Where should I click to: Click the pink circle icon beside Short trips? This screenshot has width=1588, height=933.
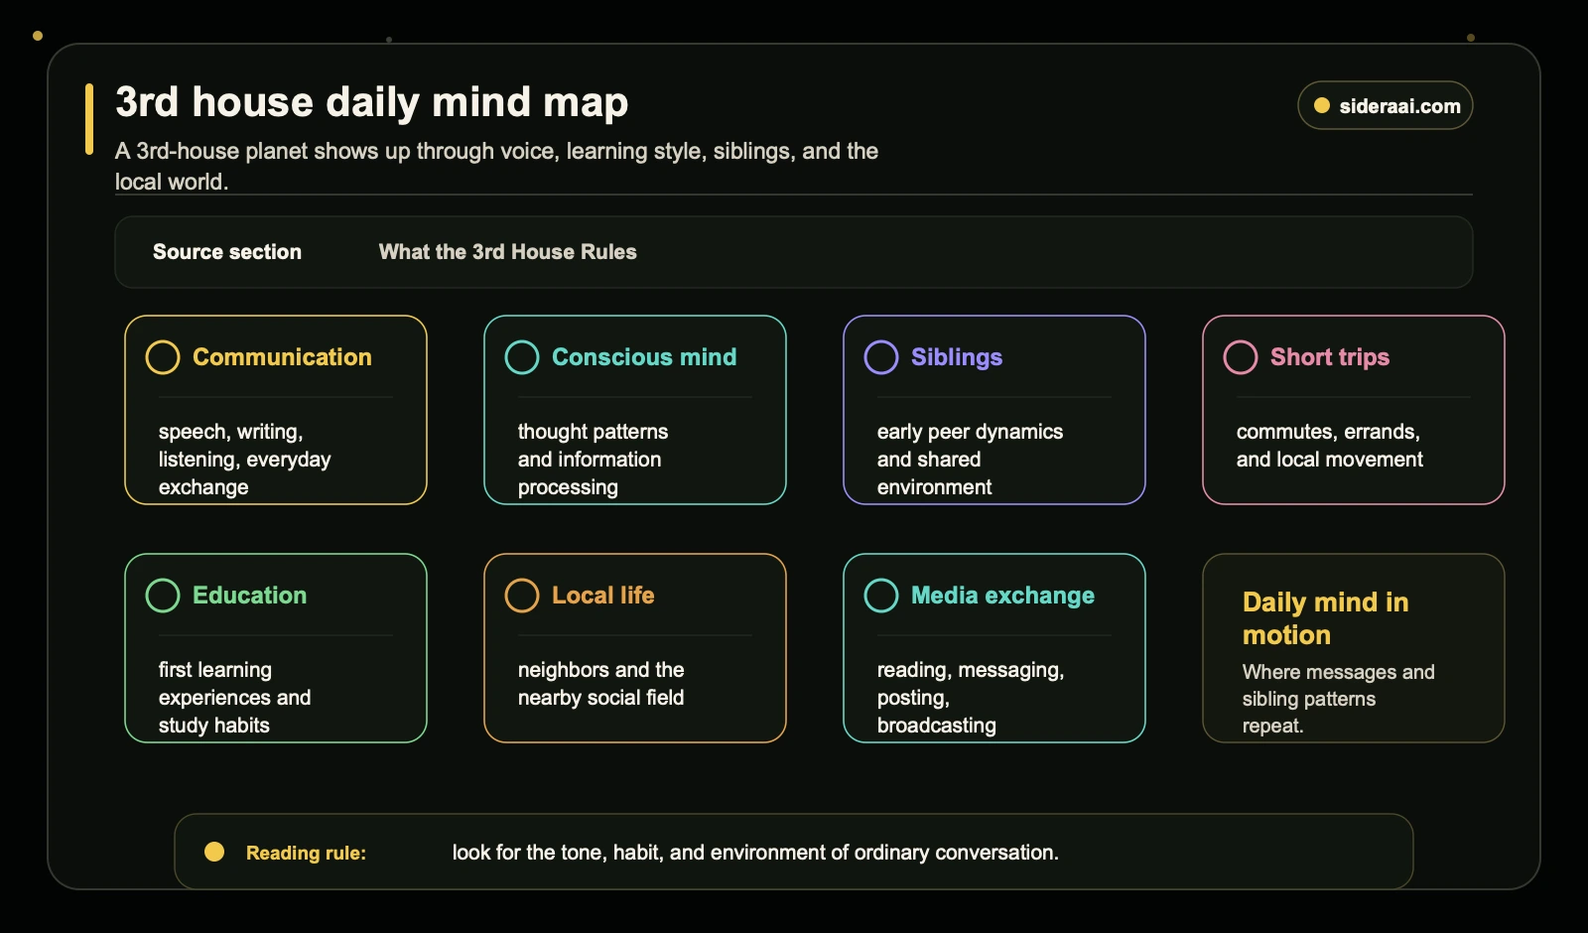(x=1241, y=357)
